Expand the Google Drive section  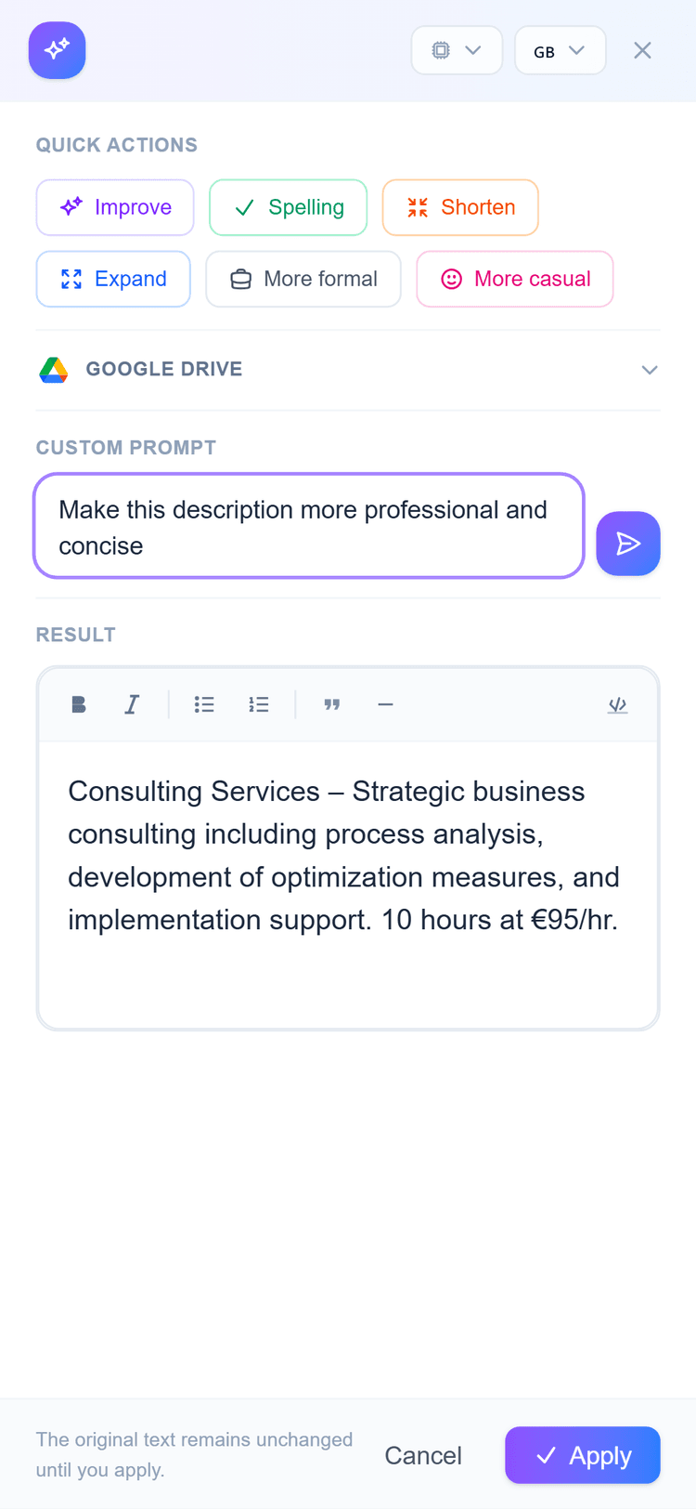click(x=650, y=369)
